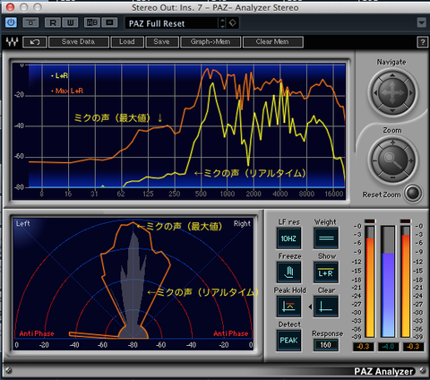Click the L+R legend label
430x380 pixels.
[60, 75]
